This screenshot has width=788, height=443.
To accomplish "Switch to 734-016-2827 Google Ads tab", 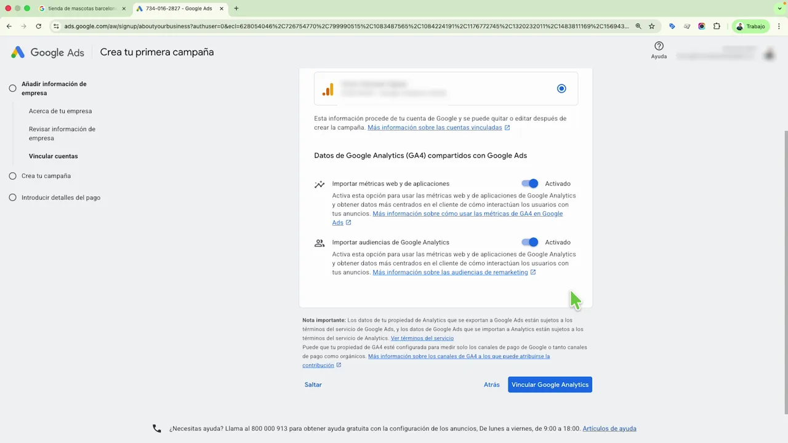I will pyautogui.click(x=180, y=9).
